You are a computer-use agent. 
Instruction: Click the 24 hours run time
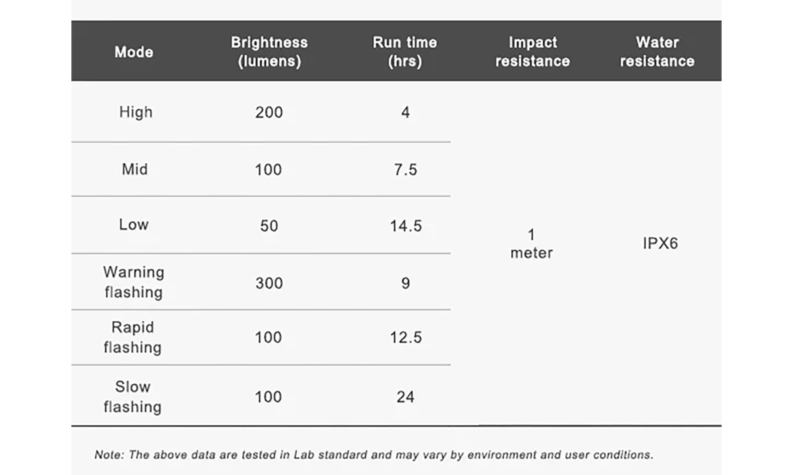pyautogui.click(x=405, y=397)
